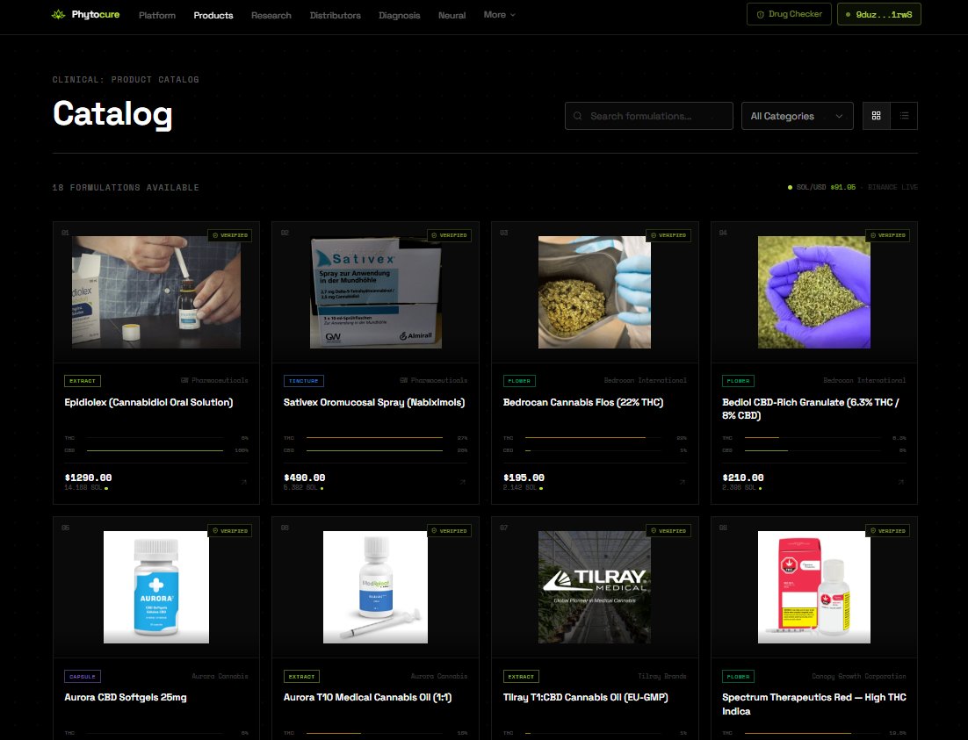Click the Phytocure brand name
968x740 pixels.
[96, 14]
